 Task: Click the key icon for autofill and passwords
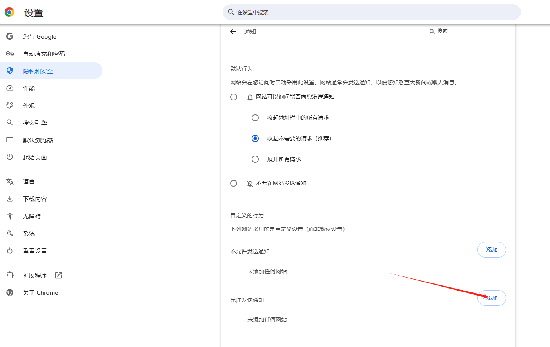coord(10,54)
